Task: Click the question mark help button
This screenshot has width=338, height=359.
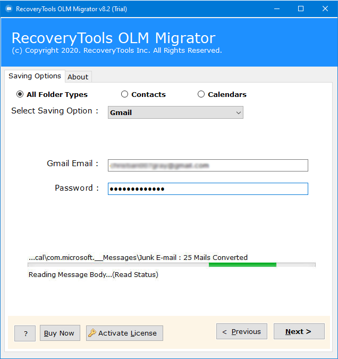Action: (25, 333)
